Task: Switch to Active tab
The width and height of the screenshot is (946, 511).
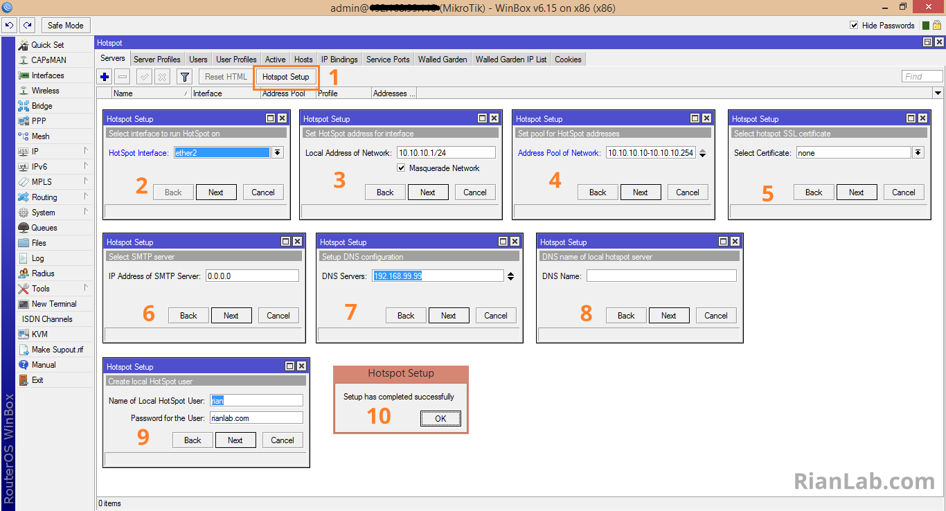Action: 275,60
